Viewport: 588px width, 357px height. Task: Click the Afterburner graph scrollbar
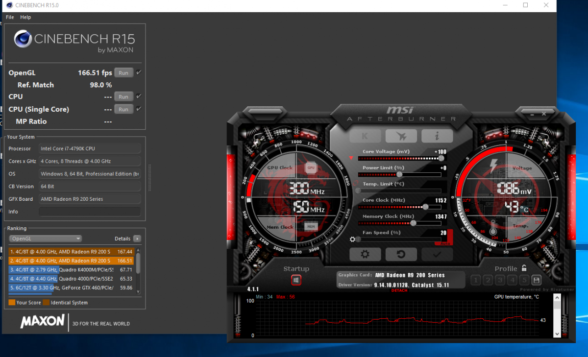557,316
